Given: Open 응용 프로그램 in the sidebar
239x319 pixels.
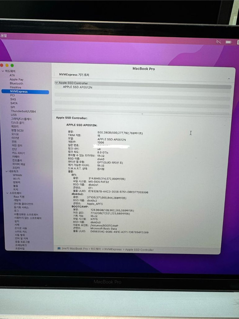Looking at the screenshot, I should [x=22, y=242].
